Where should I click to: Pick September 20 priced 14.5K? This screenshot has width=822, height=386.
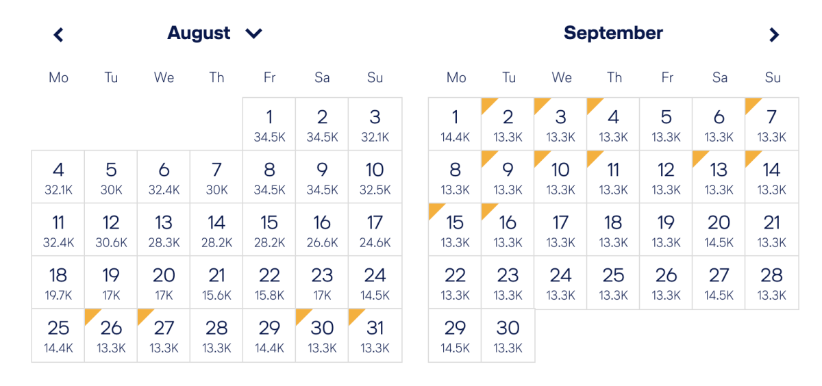point(719,229)
